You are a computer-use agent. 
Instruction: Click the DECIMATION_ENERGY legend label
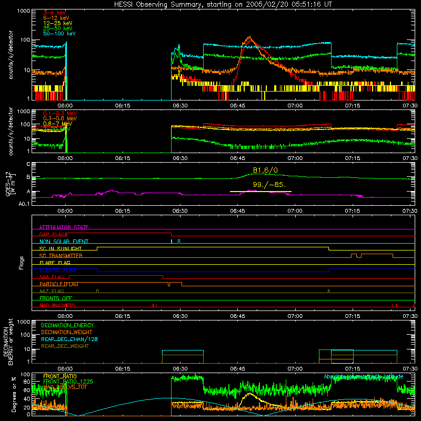67,325
